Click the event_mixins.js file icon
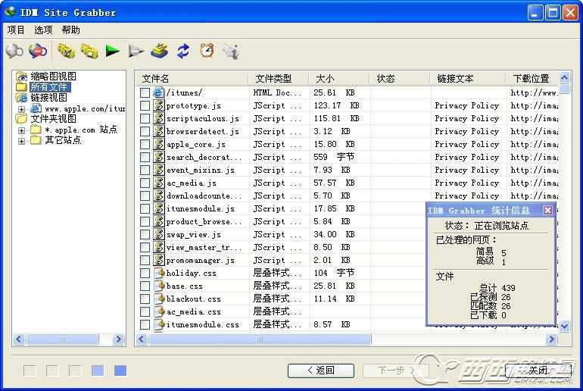583x391 pixels. tap(159, 170)
